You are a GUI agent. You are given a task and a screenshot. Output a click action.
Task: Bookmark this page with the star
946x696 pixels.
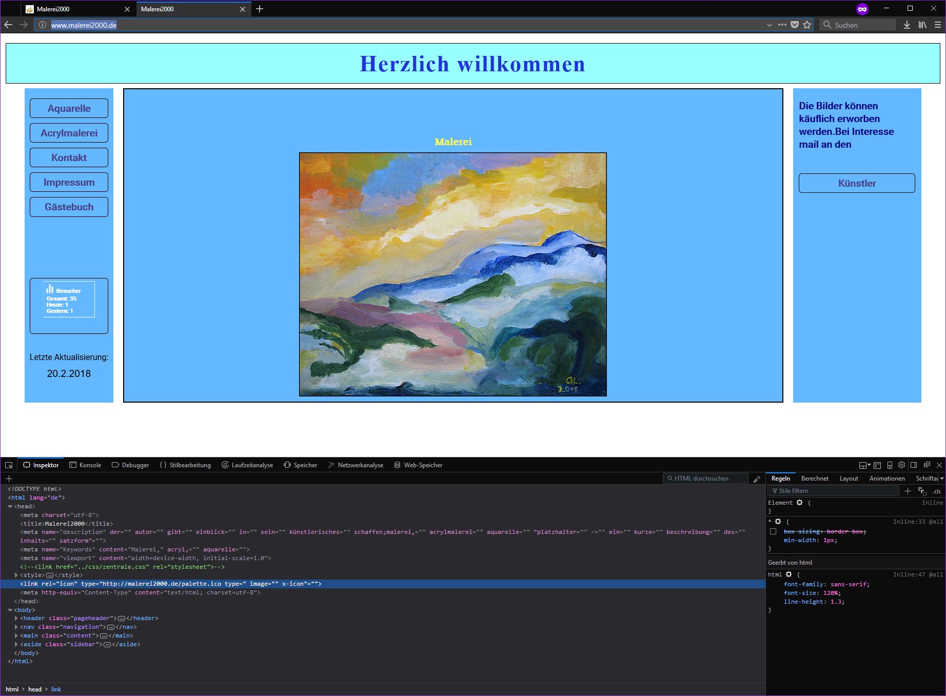[807, 25]
